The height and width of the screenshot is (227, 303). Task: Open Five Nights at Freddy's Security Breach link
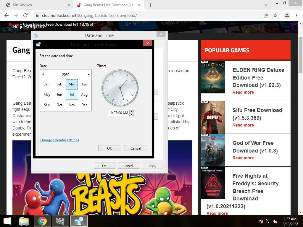point(255,187)
